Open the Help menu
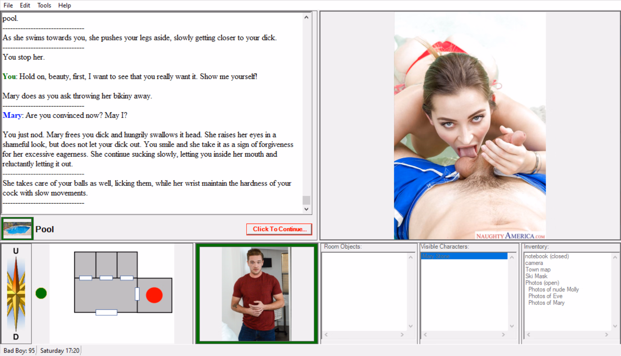Viewport: 621px width, 356px height. pyautogui.click(x=64, y=5)
